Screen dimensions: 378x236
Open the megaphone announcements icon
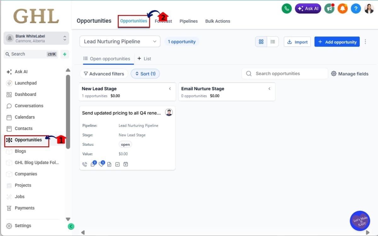(329, 9)
